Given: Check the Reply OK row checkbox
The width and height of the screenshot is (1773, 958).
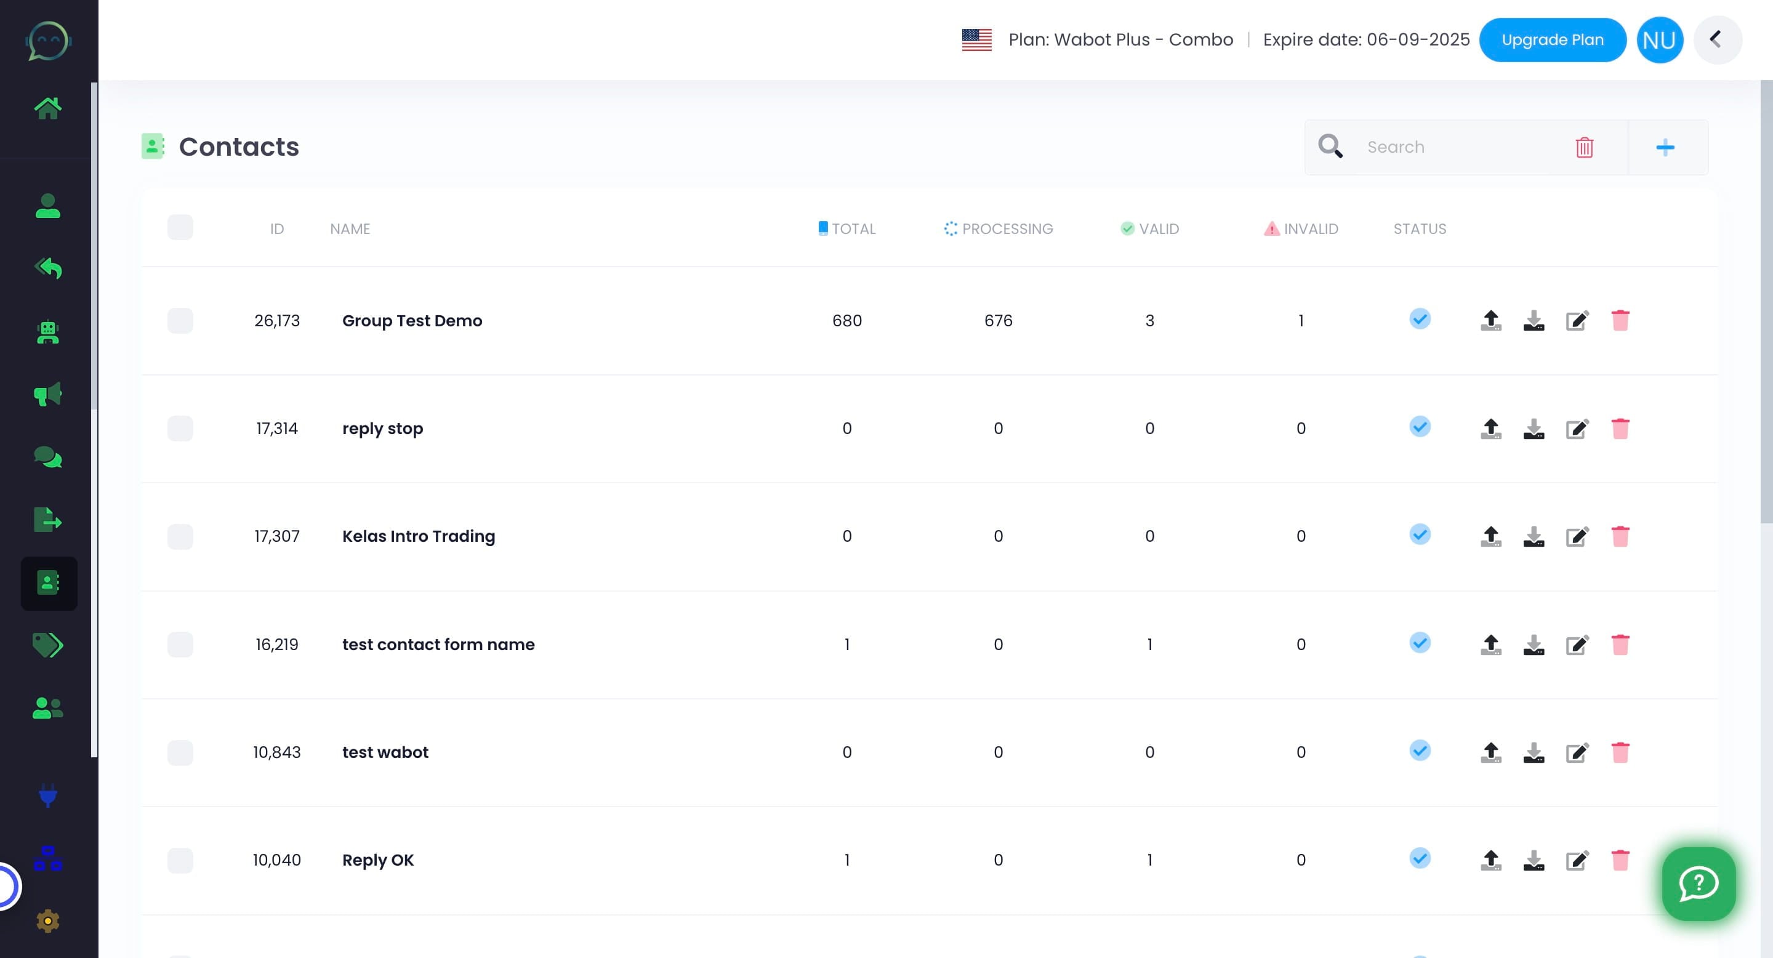Looking at the screenshot, I should click(x=180, y=860).
